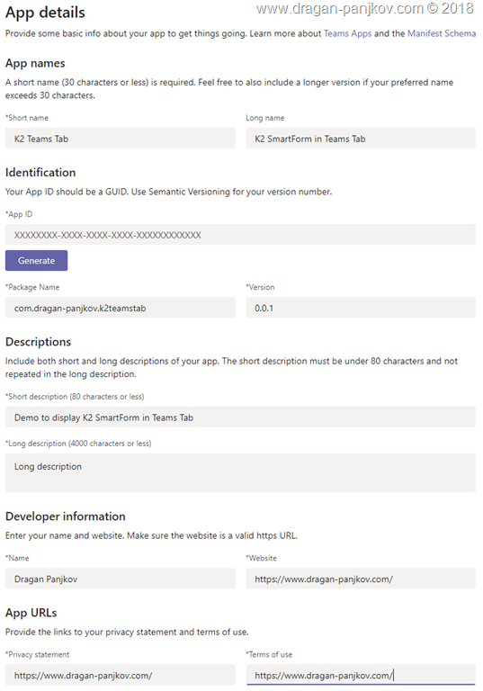This screenshot has height=691, width=483.
Task: Click the Generate button for App ID
Action: pyautogui.click(x=36, y=260)
